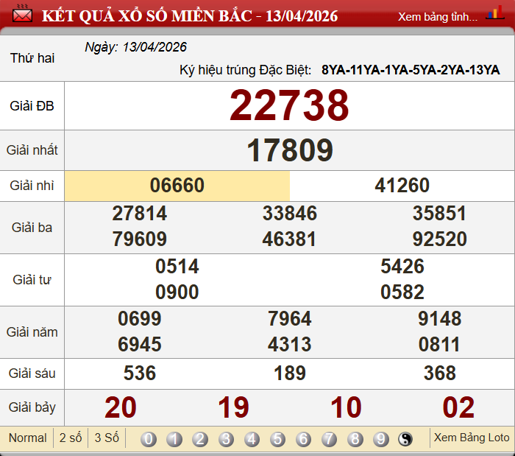The width and height of the screenshot is (515, 456).
Task: Select the digit 6 filter ball
Action: point(303,439)
